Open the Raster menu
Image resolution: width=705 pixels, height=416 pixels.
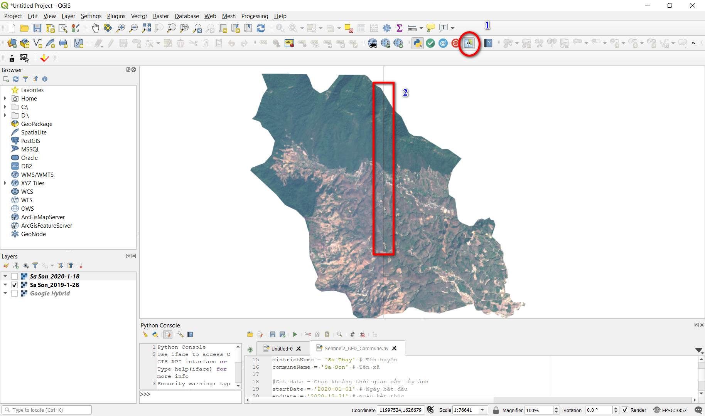[x=161, y=16]
